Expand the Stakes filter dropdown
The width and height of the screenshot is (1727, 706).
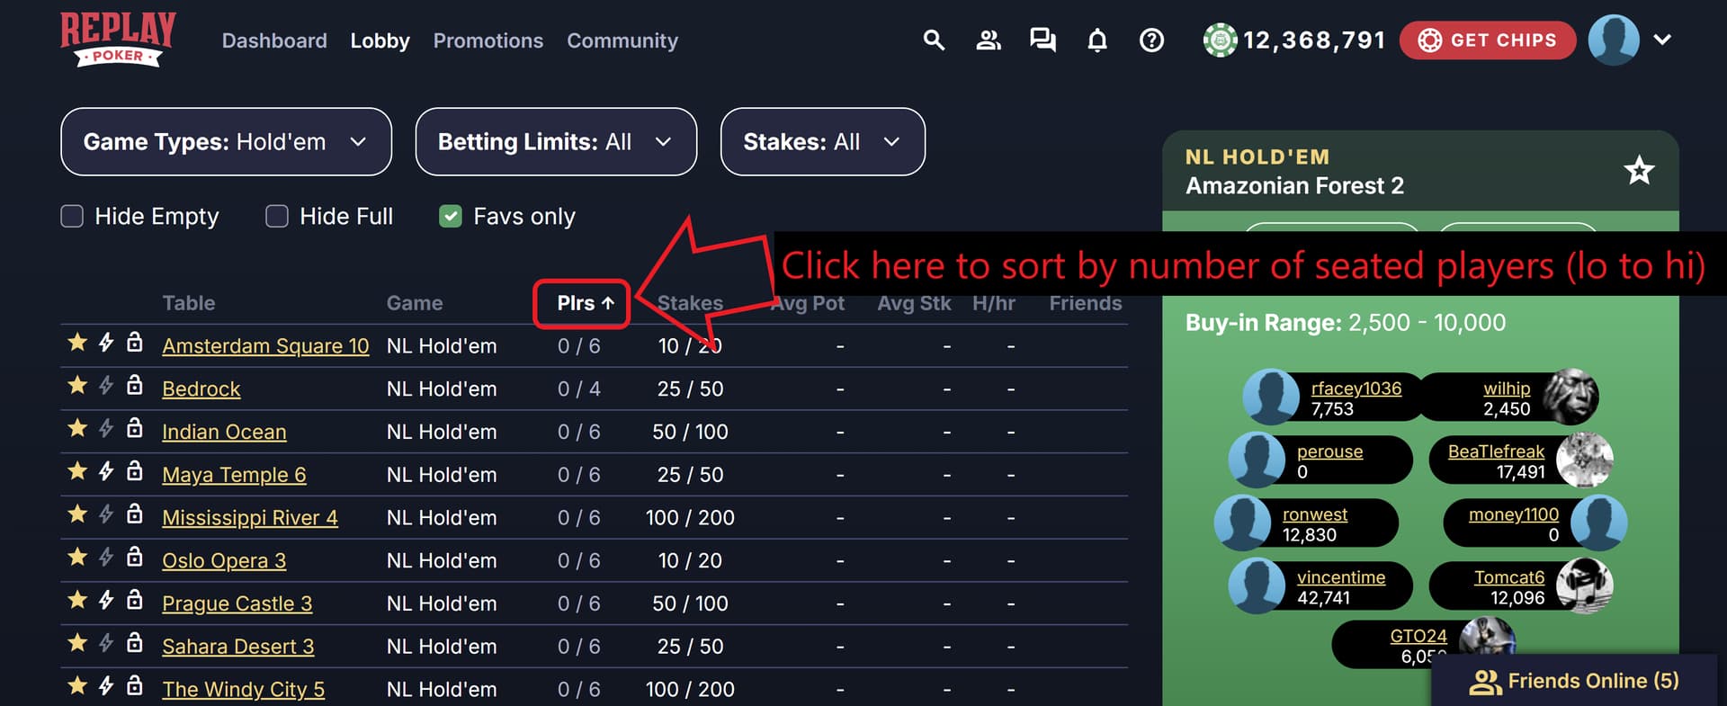pos(823,142)
